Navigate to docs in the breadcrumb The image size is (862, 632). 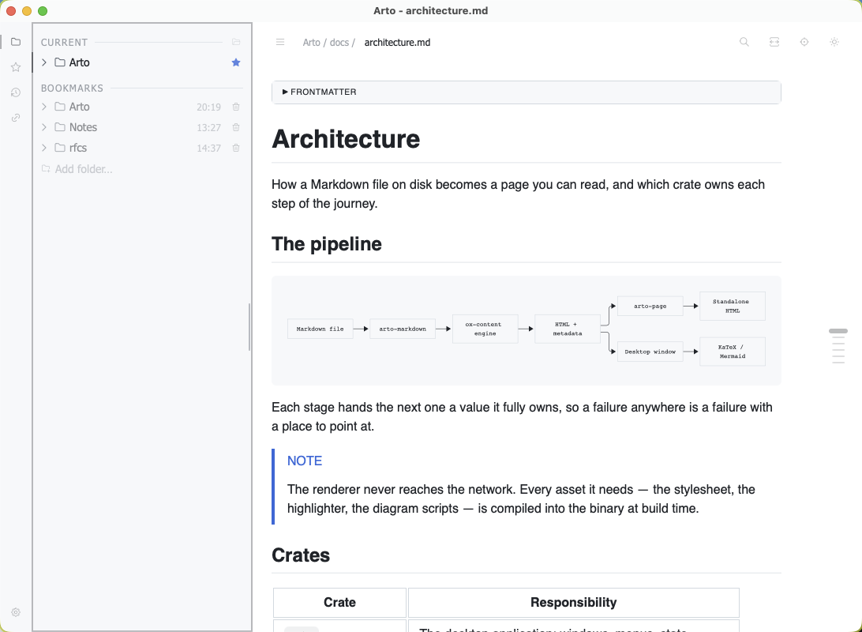coord(339,43)
